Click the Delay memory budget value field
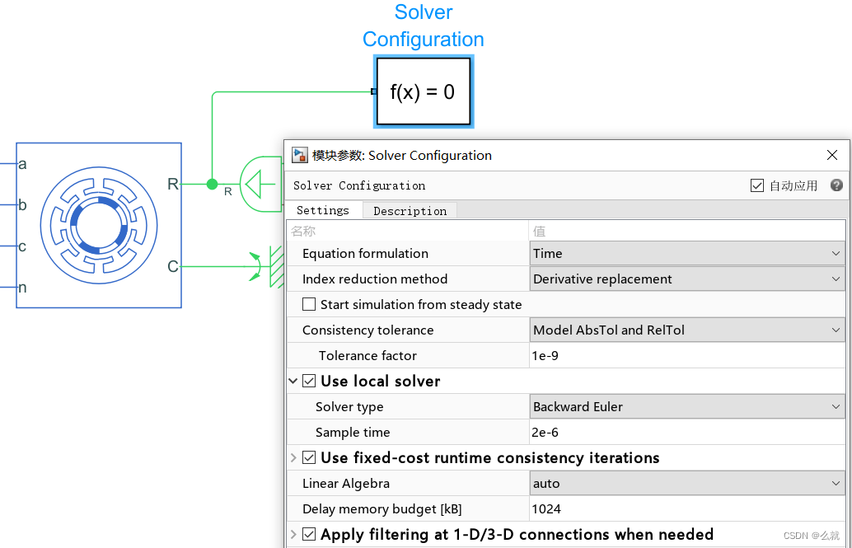 pyautogui.click(x=687, y=509)
